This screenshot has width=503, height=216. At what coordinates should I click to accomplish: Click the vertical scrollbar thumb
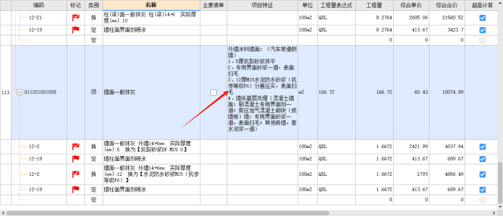tap(500, 183)
